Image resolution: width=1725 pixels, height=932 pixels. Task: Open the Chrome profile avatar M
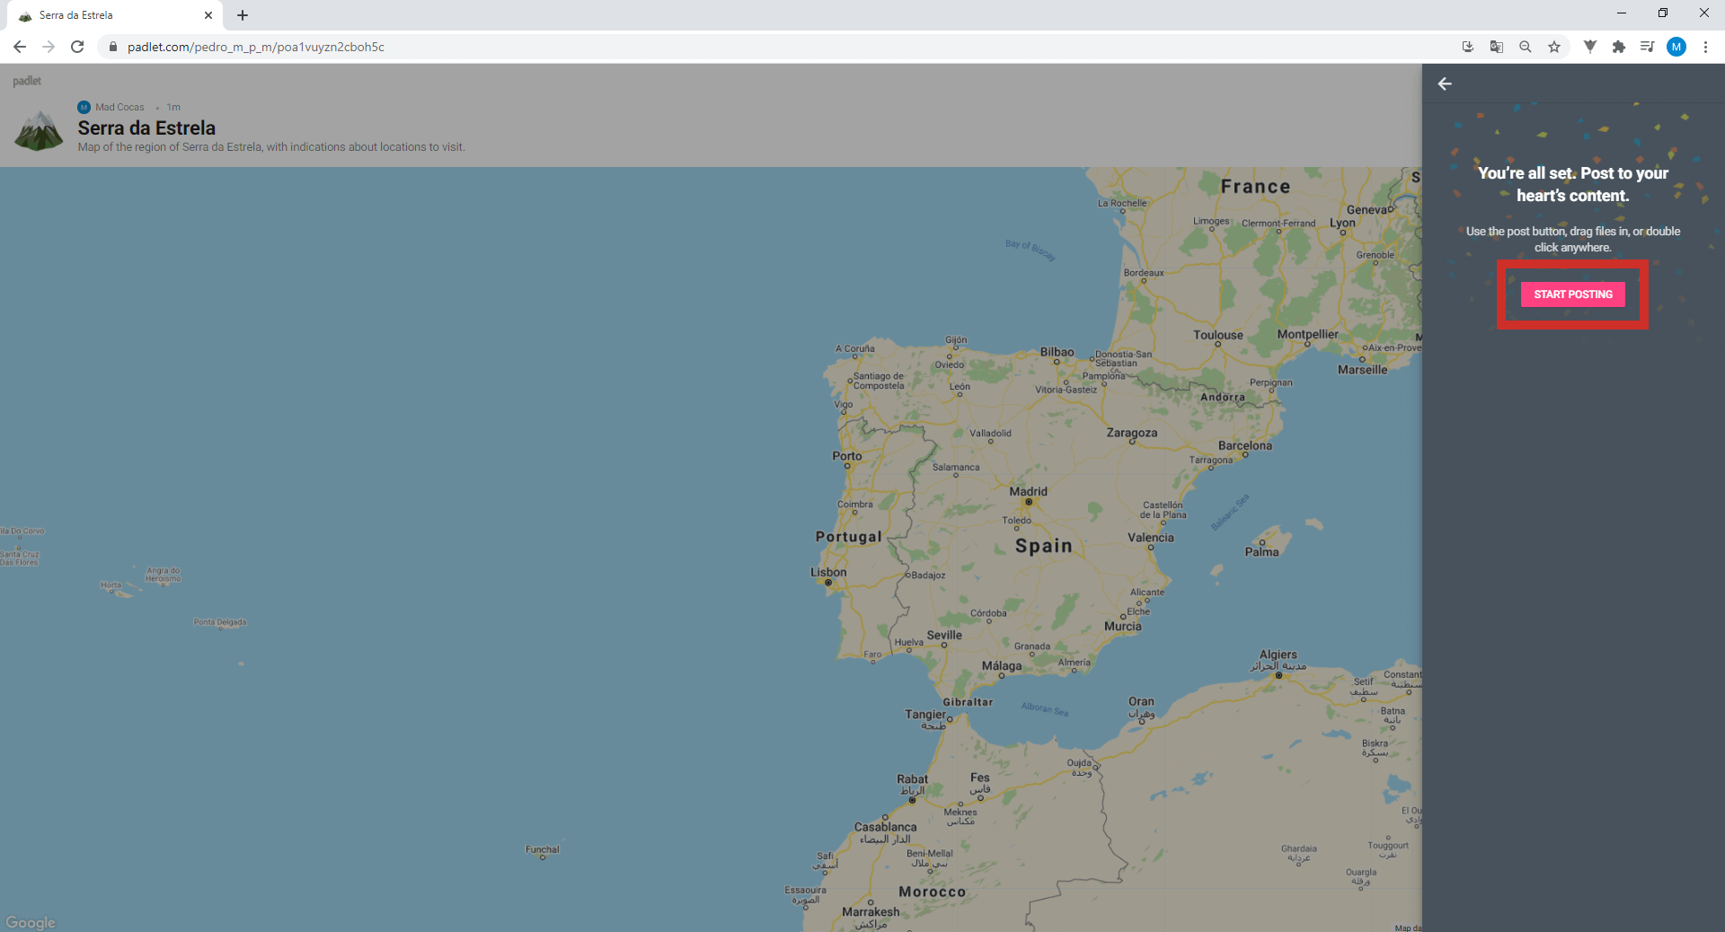coord(1676,47)
